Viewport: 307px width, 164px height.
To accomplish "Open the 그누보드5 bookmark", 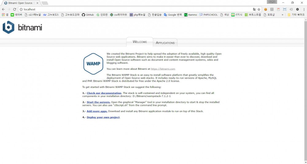I will 51,15.
